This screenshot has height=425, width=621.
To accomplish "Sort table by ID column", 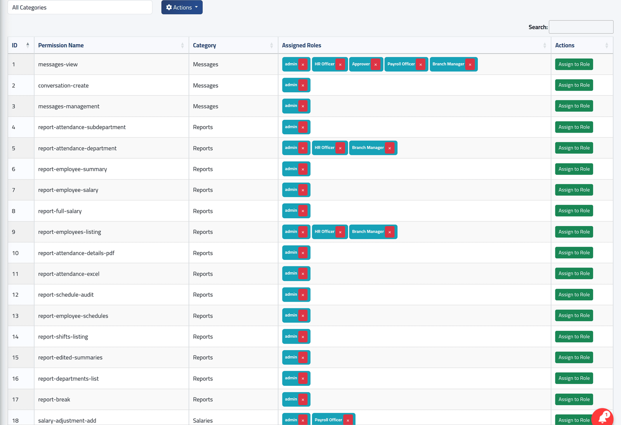I will coord(21,45).
